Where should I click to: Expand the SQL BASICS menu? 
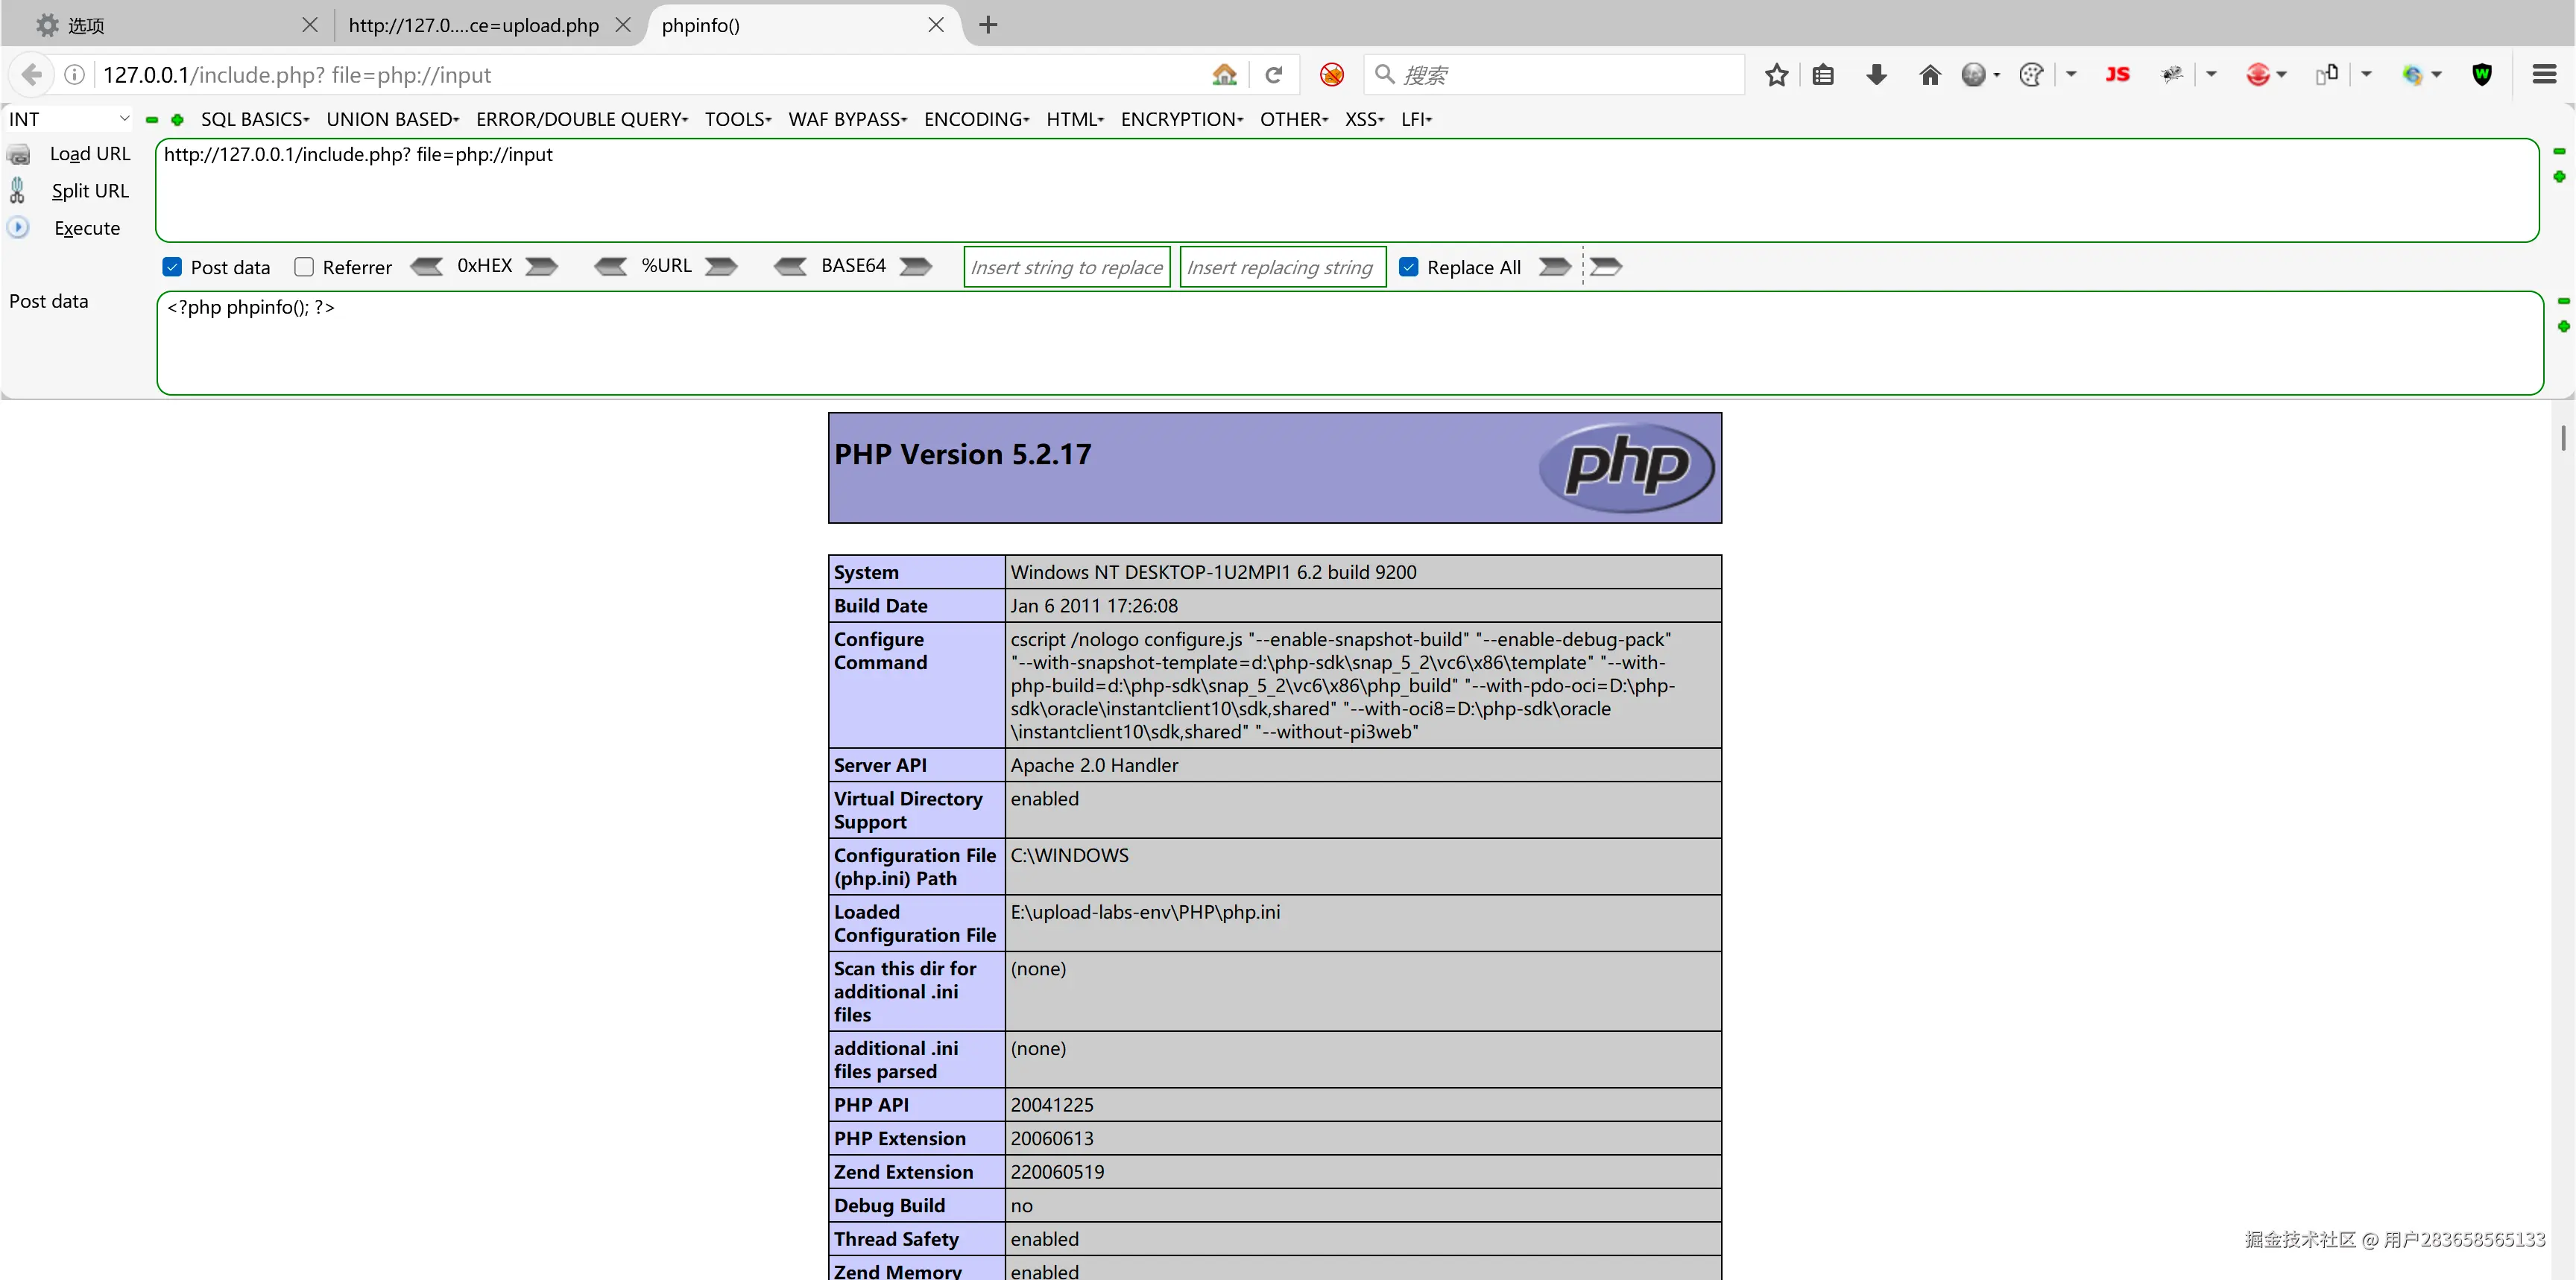[x=255, y=120]
